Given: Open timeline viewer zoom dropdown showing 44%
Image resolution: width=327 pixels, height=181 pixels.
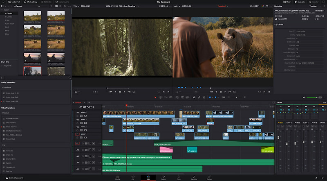Looking at the screenshot, I should (x=176, y=7).
